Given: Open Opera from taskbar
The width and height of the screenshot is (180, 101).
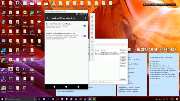Looking at the screenshot, I should 57,99.
